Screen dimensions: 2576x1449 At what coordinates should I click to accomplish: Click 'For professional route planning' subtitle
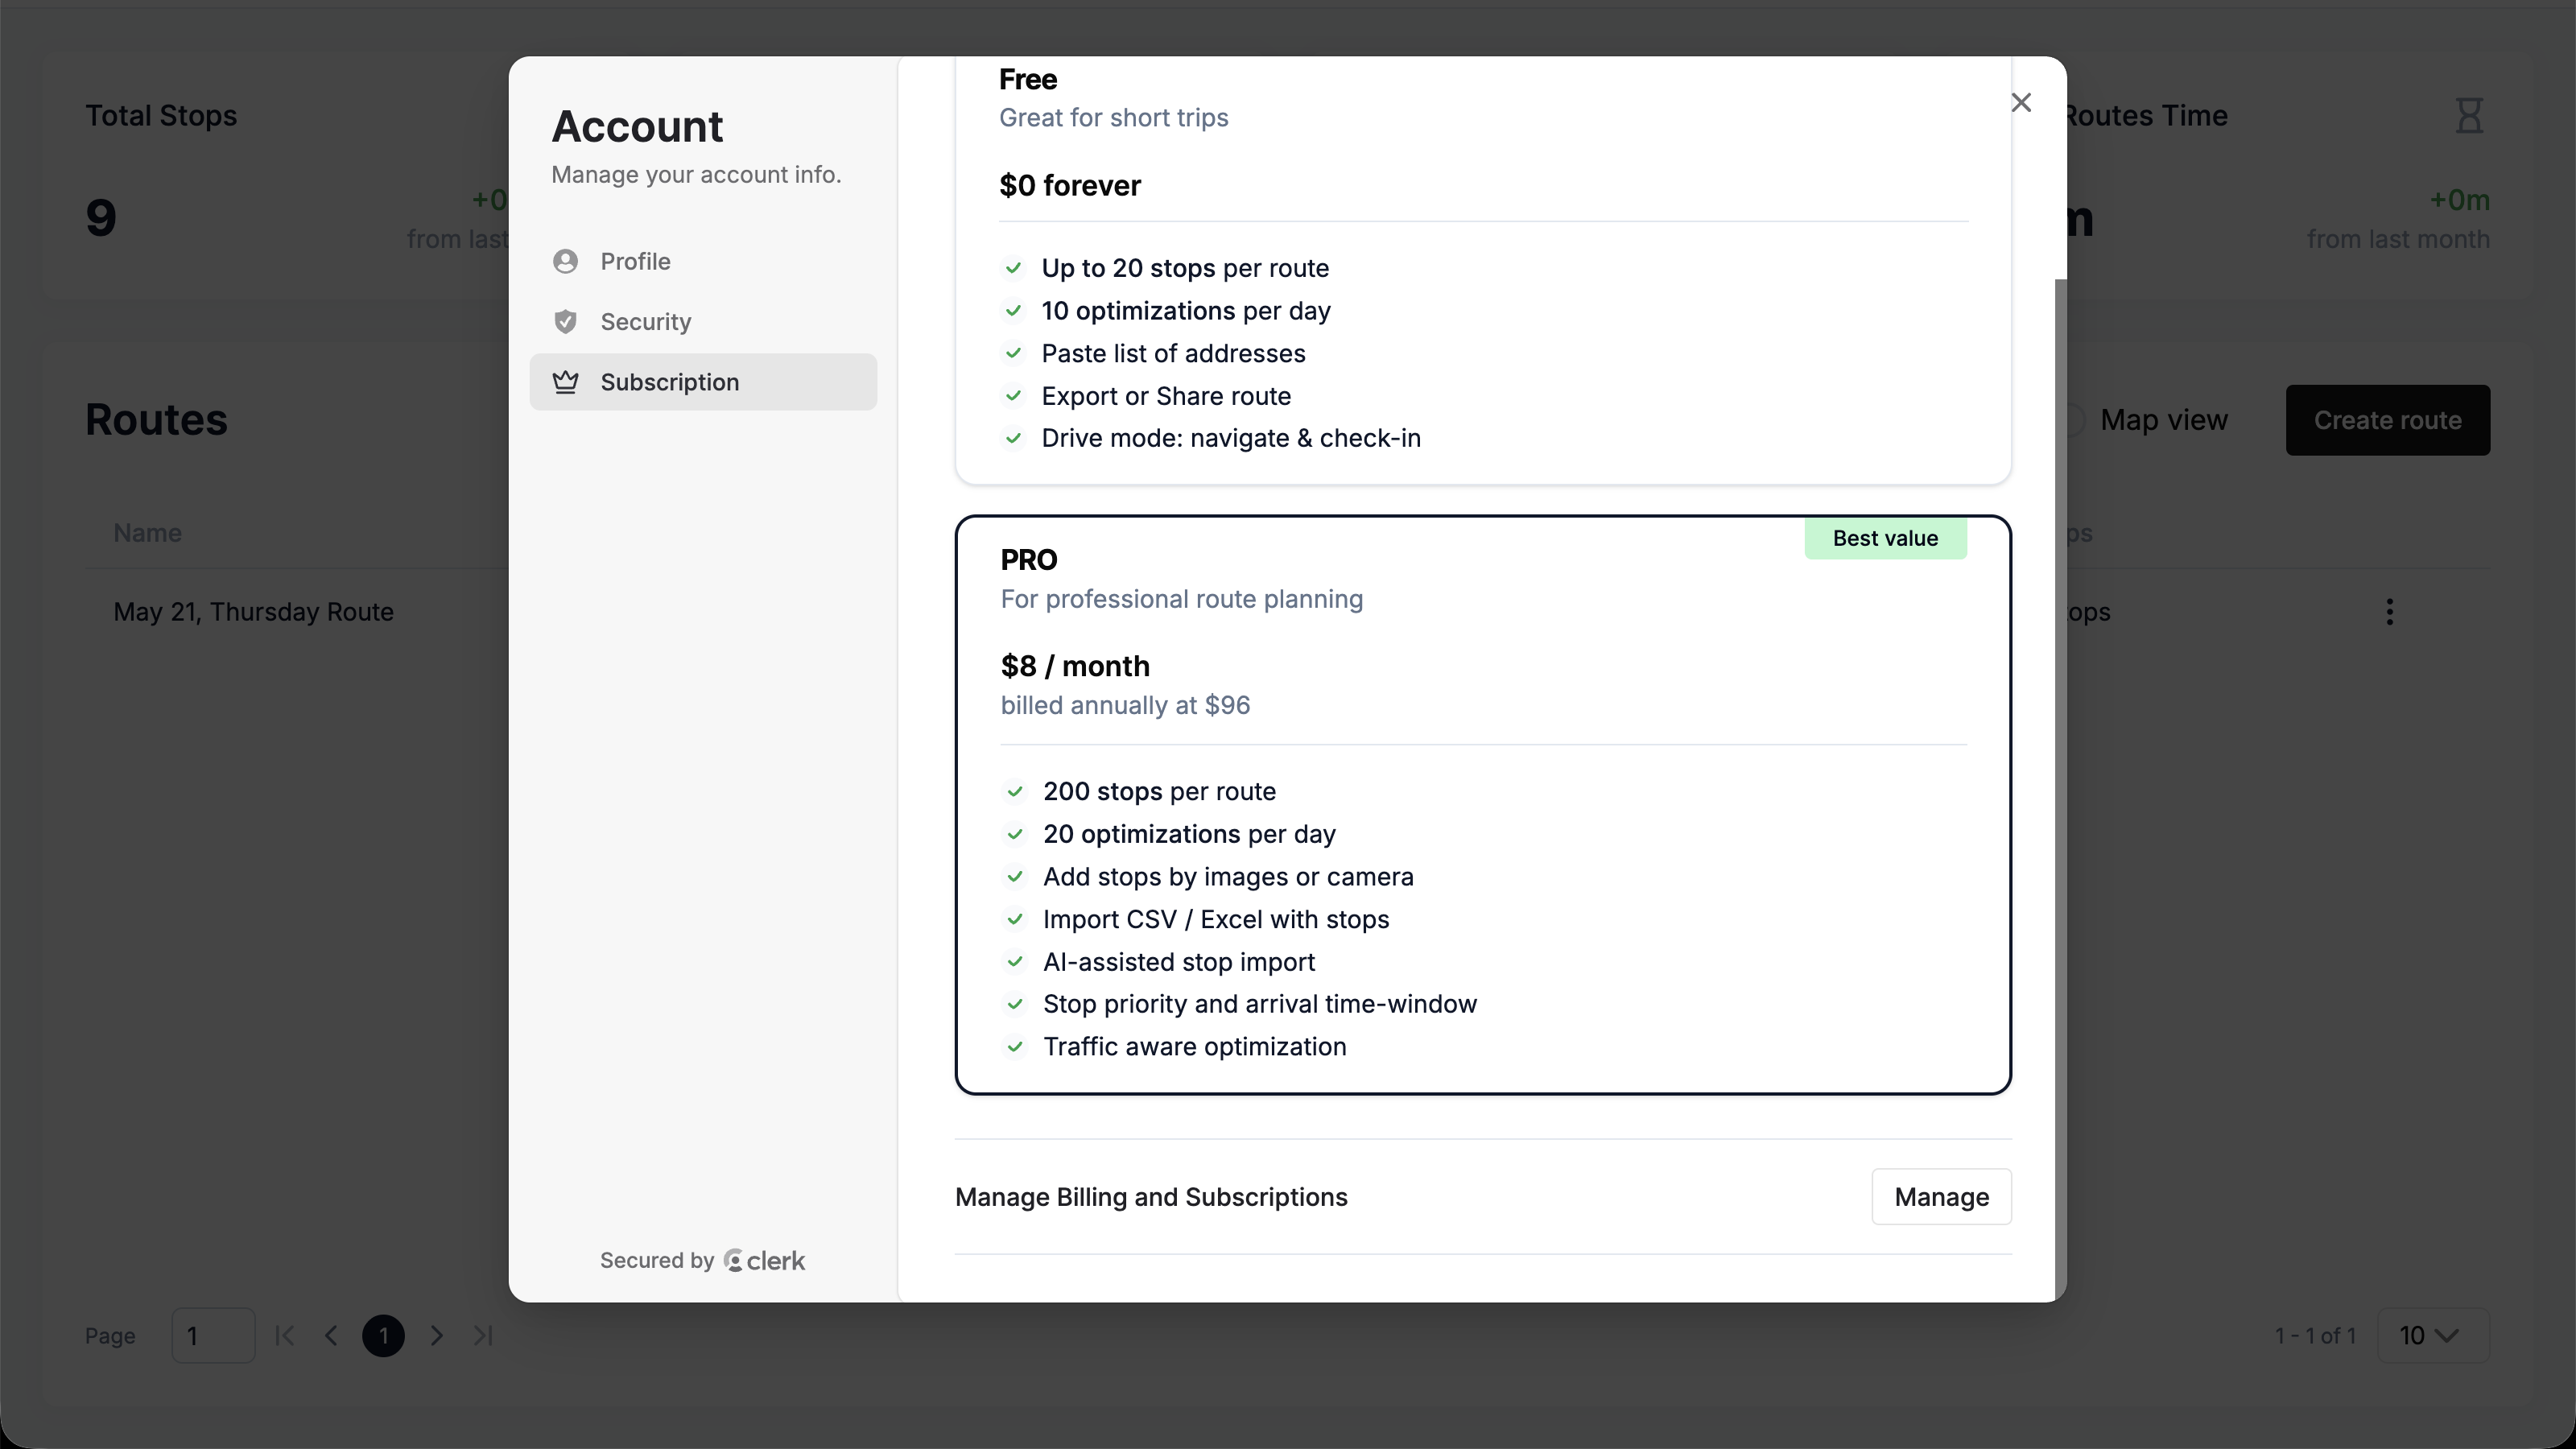pos(1181,600)
